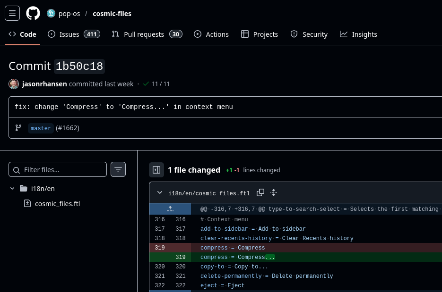Collapse the i18n/en folder
Viewport: 442px width, 292px height.
(x=13, y=189)
